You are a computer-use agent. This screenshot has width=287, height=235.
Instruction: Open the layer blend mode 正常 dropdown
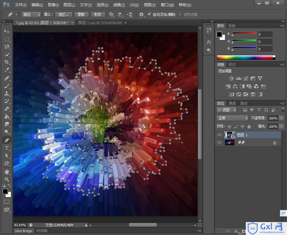pyautogui.click(x=232, y=118)
